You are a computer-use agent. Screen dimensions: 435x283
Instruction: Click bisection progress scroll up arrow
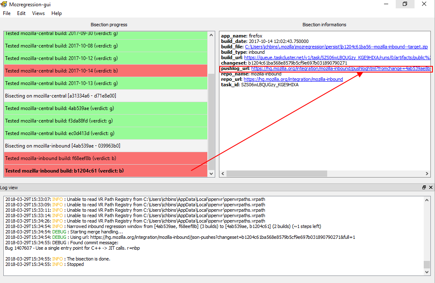(x=211, y=35)
